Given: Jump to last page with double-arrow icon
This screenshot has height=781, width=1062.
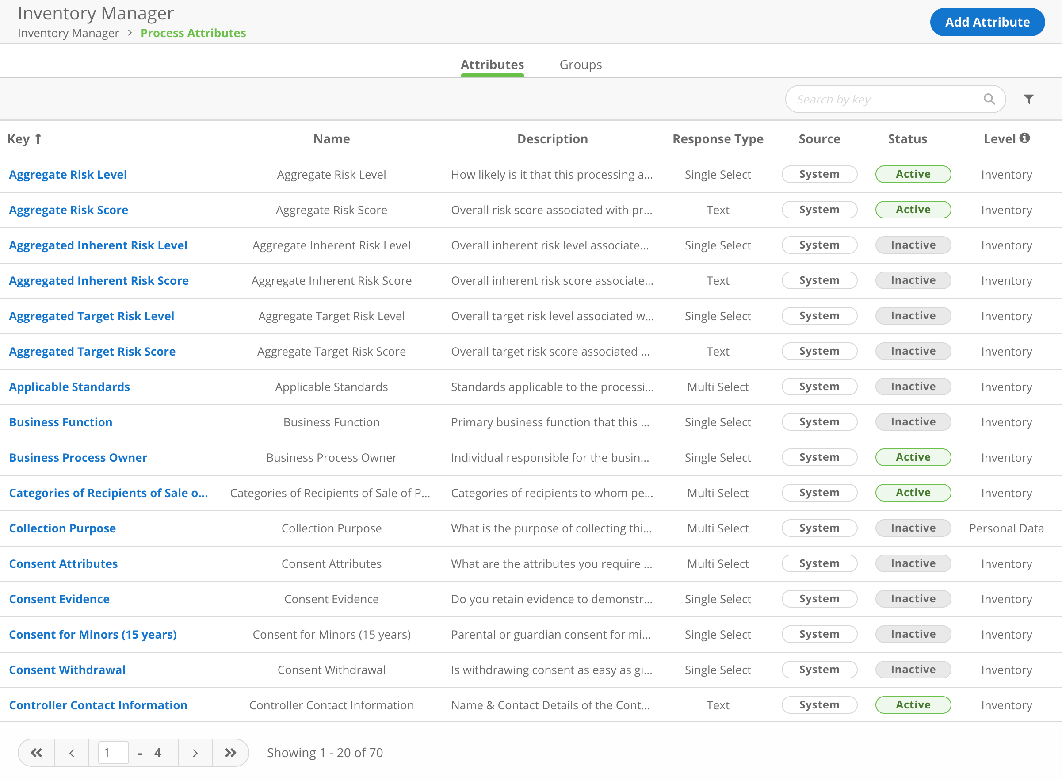Looking at the screenshot, I should (231, 752).
